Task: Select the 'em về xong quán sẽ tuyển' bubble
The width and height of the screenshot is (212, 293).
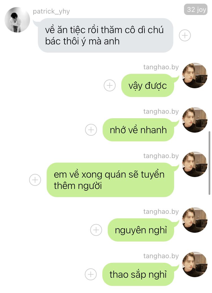Action: [111, 180]
